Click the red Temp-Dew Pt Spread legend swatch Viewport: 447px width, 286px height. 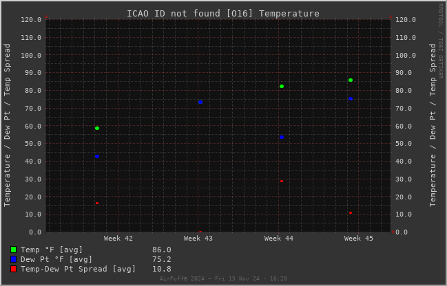point(13,269)
